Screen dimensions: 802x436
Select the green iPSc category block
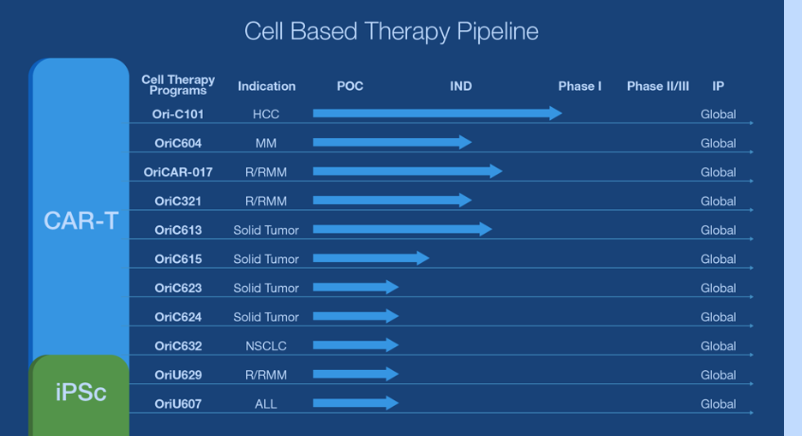[80, 395]
